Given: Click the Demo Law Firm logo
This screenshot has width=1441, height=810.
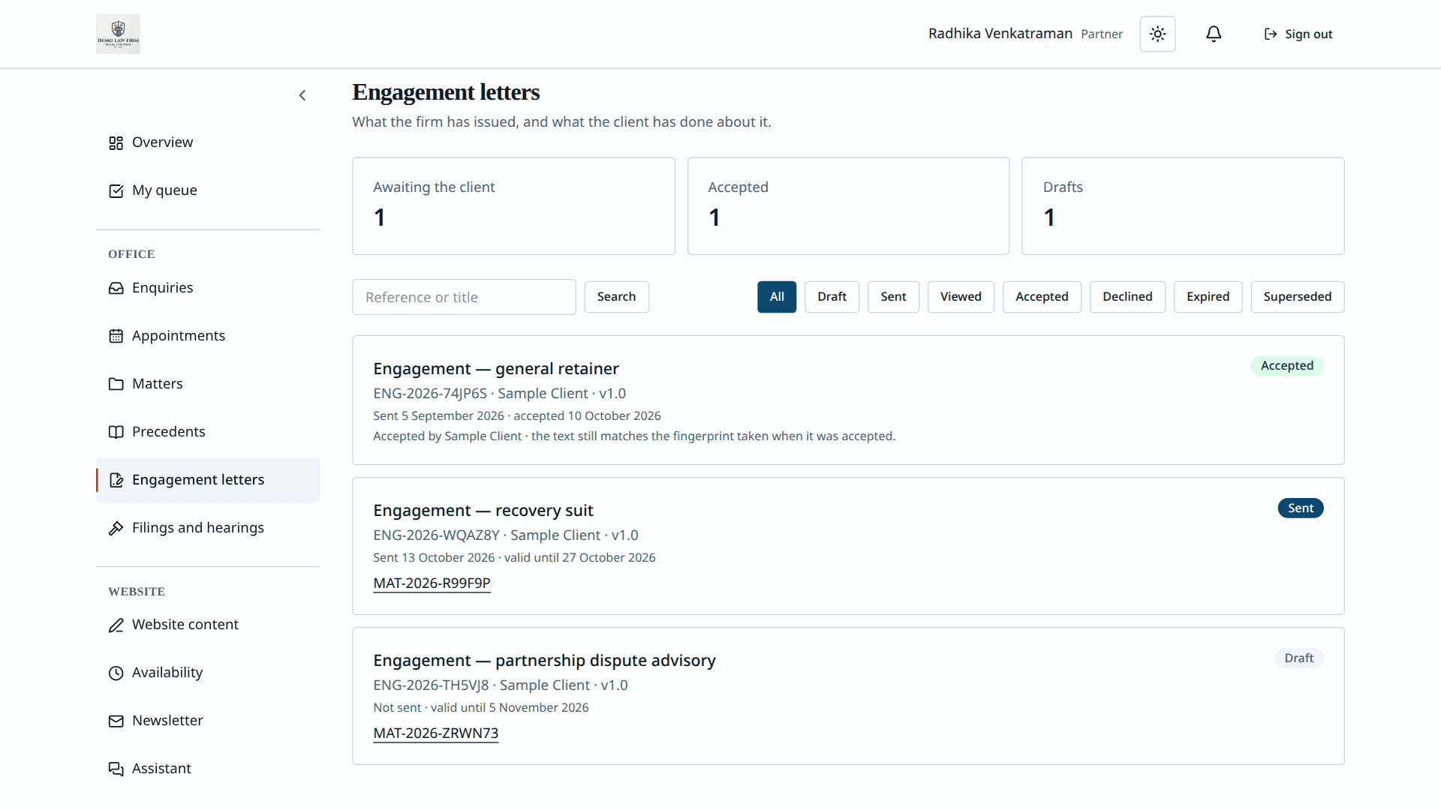Looking at the screenshot, I should coord(118,34).
